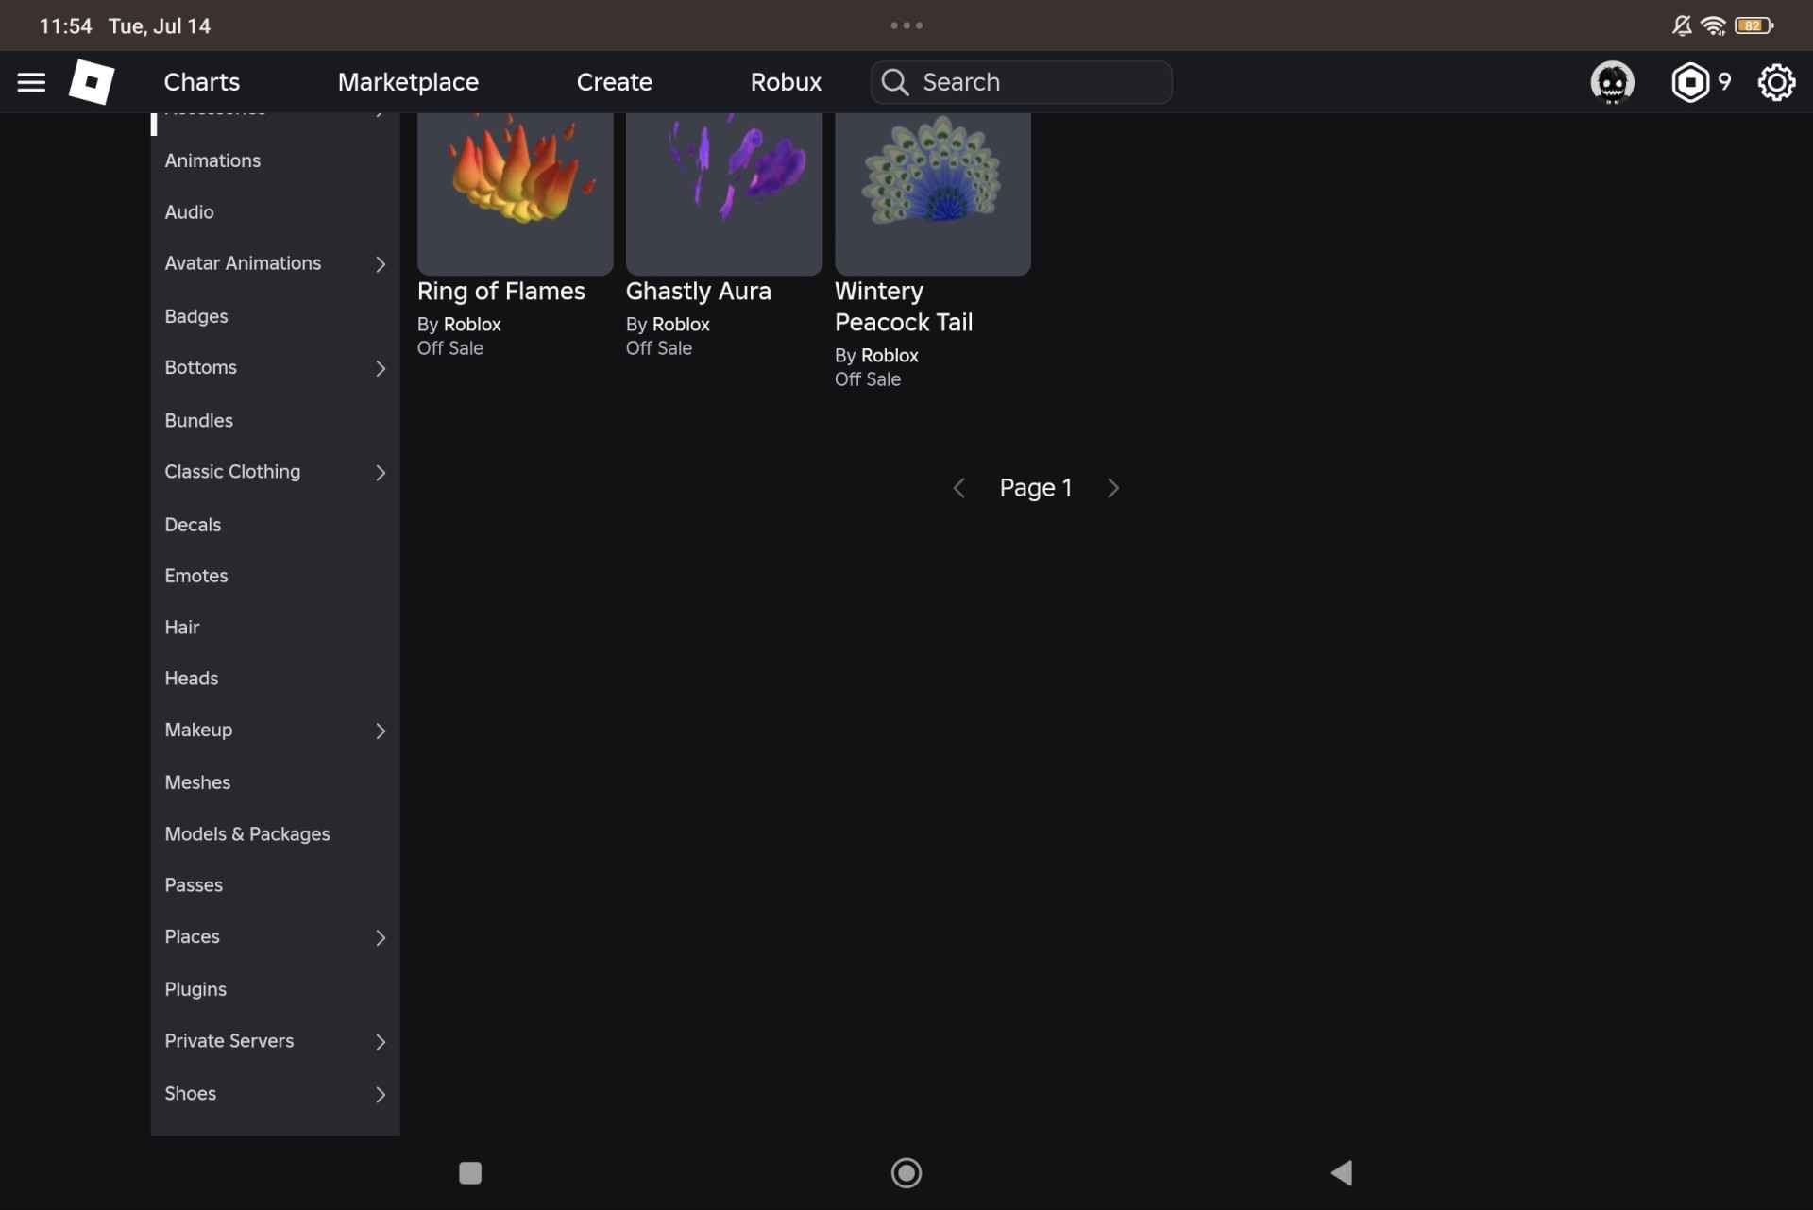Open Roblox creator link under Wintery Peacock Tail
Viewport: 1813px width, 1210px height.
pos(890,355)
